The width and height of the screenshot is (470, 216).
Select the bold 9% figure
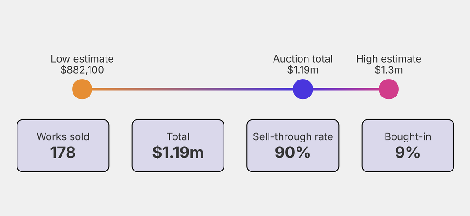coord(408,153)
